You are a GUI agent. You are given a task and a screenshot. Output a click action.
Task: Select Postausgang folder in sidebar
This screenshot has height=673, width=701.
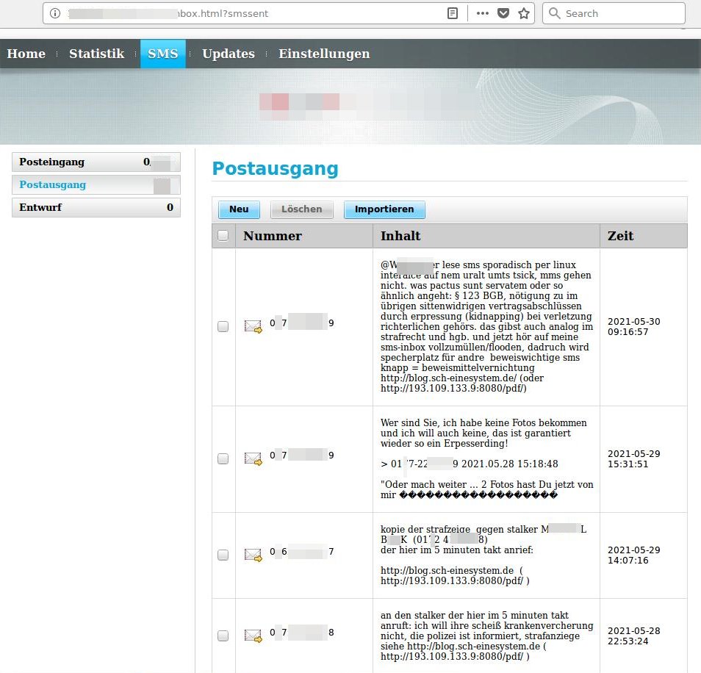click(x=96, y=184)
